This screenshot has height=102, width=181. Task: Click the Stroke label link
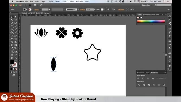36,10
